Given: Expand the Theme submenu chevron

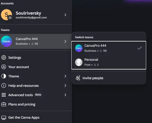Looking at the screenshot, I should click(65, 76).
